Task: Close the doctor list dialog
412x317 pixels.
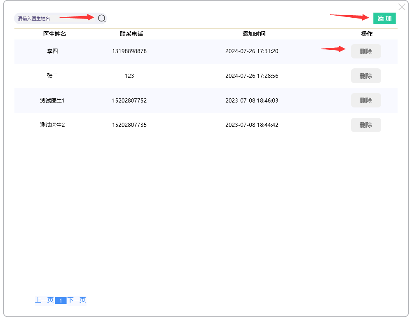Action: pos(402,7)
